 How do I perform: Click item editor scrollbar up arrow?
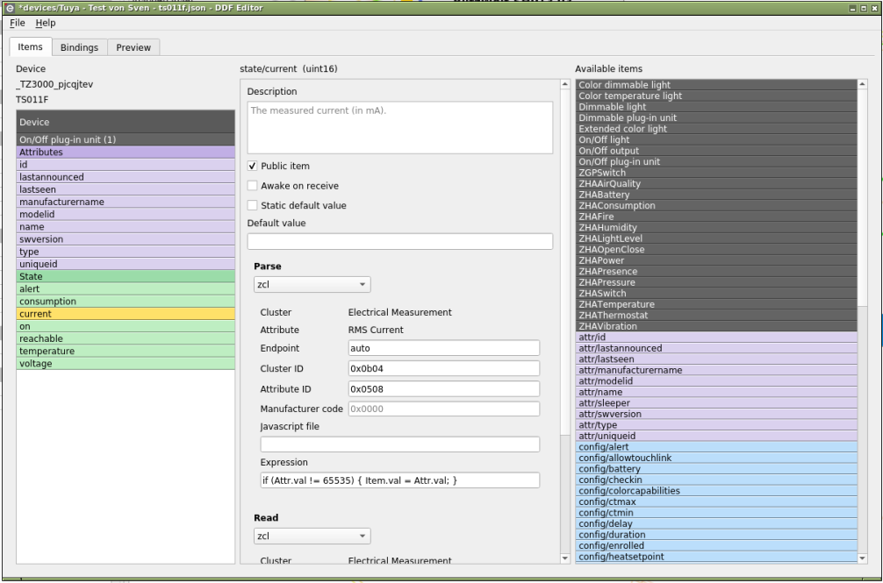tap(565, 84)
